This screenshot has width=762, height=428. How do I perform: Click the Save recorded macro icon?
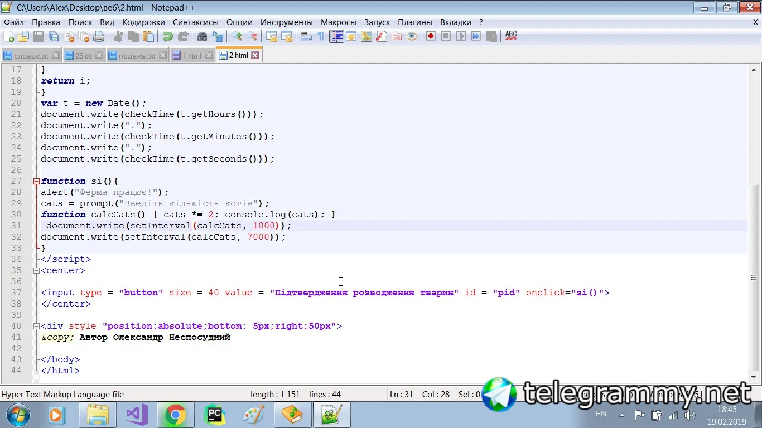click(x=491, y=37)
